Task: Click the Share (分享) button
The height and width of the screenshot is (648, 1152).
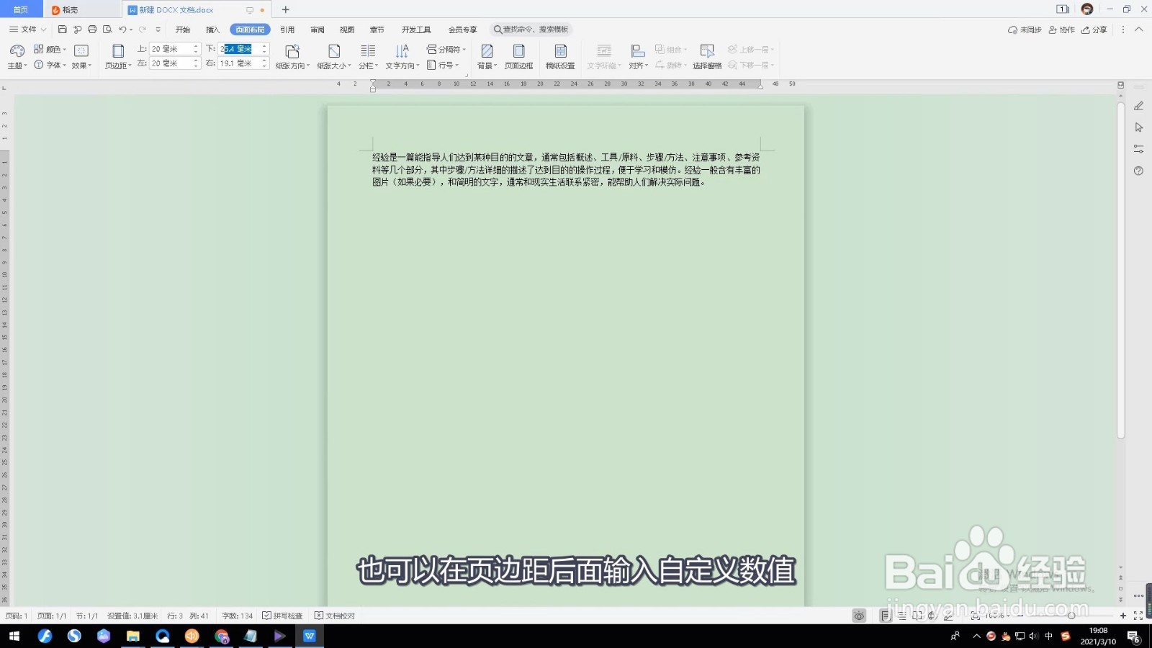Action: coord(1094,30)
